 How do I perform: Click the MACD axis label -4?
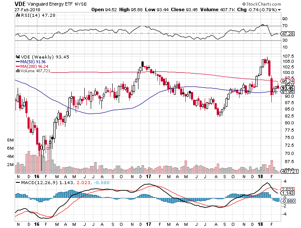click(285, 214)
